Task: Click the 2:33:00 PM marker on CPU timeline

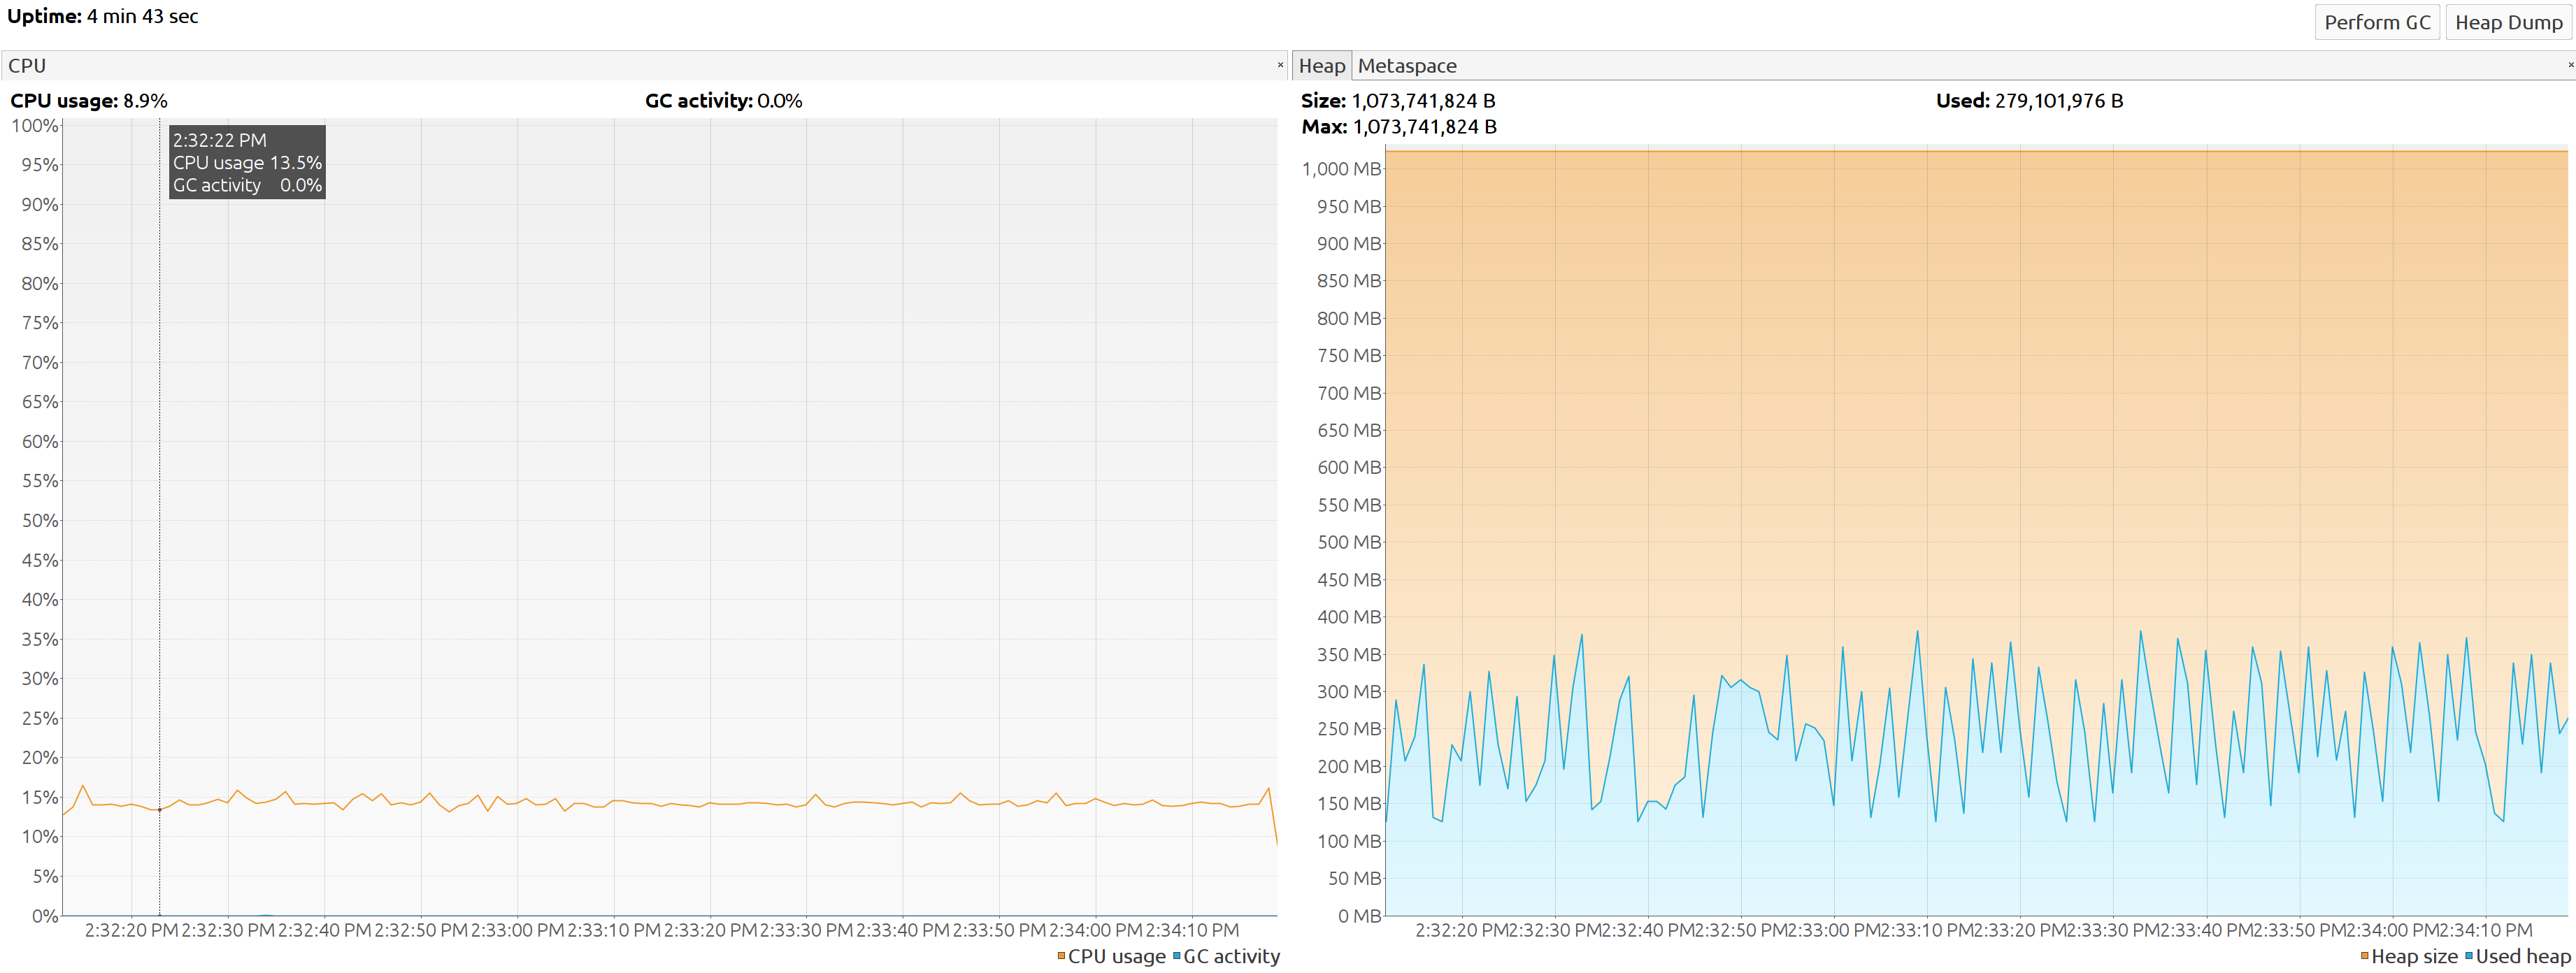Action: pyautogui.click(x=517, y=930)
